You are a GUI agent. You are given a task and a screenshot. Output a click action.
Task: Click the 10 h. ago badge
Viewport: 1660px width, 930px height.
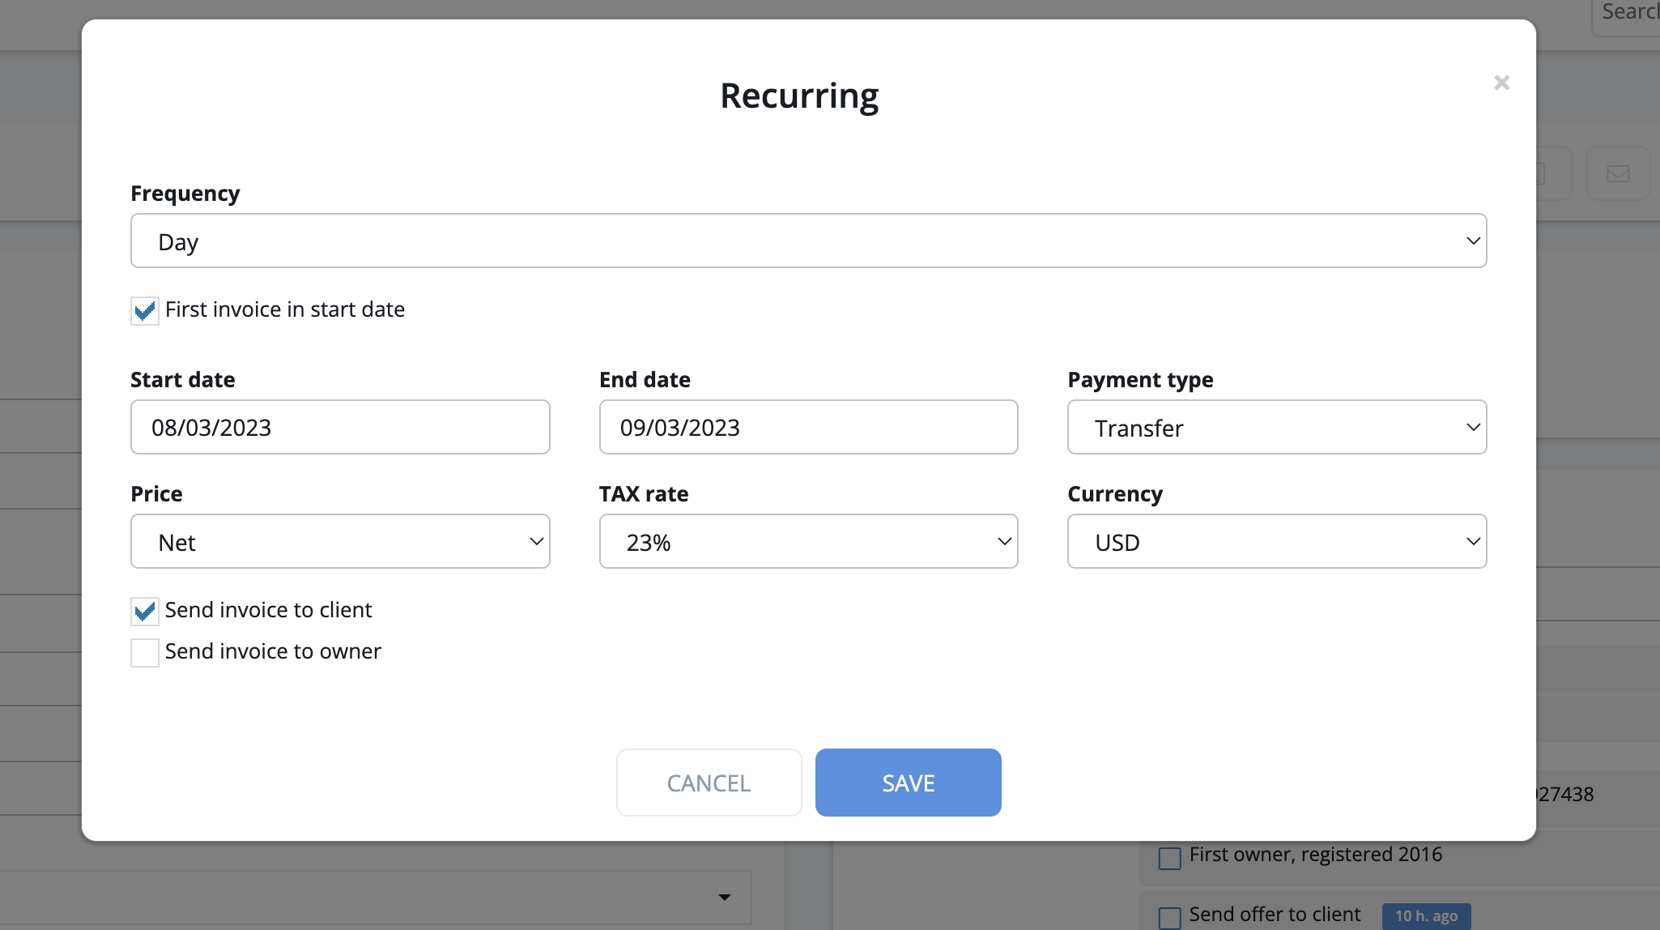click(x=1426, y=916)
